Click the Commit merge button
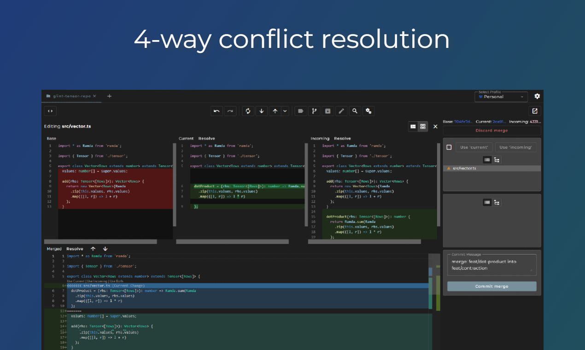Screen dimensions: 585x350 click(x=491, y=286)
